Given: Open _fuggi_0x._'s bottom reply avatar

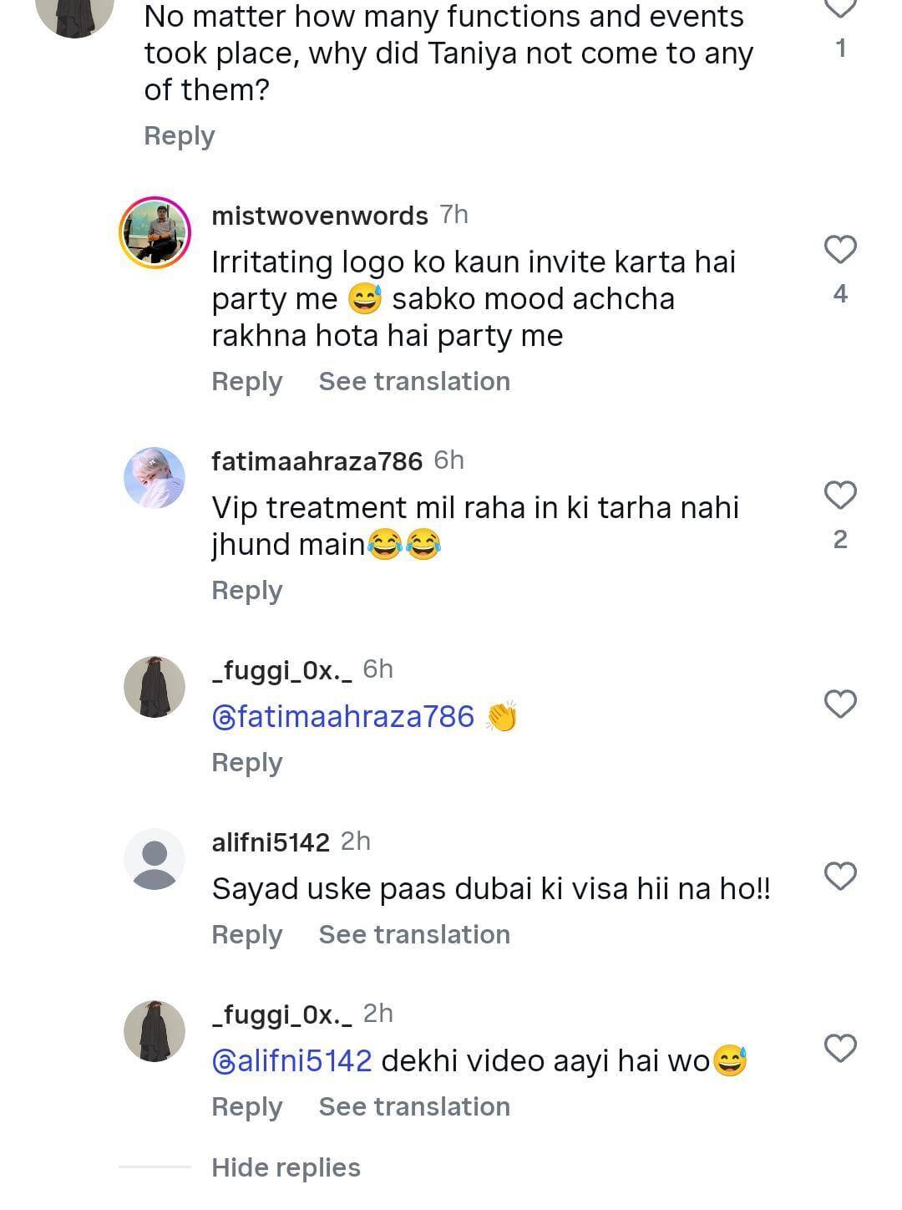Looking at the screenshot, I should 155,1030.
